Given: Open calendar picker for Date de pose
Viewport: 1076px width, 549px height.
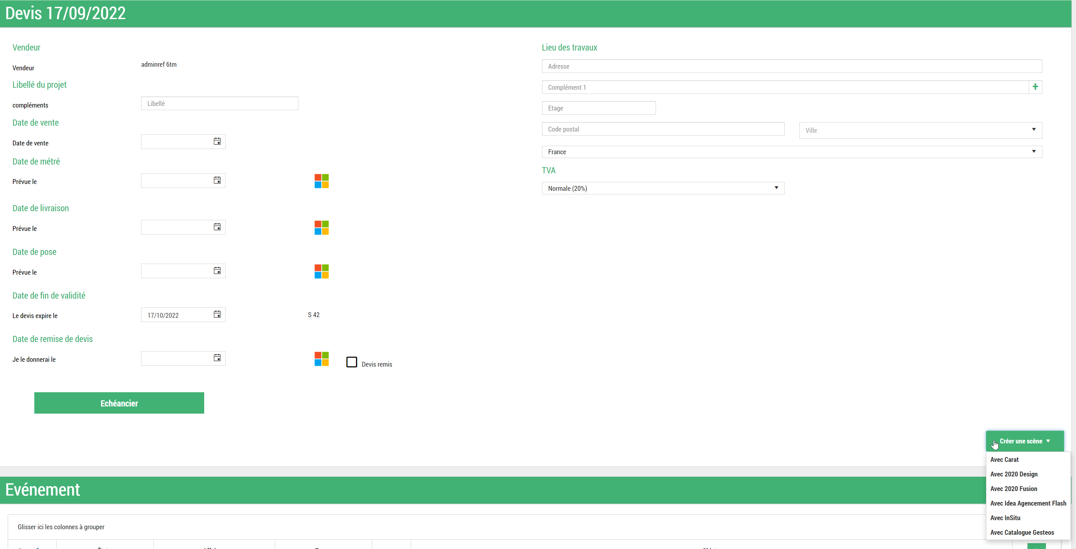Looking at the screenshot, I should tap(217, 271).
